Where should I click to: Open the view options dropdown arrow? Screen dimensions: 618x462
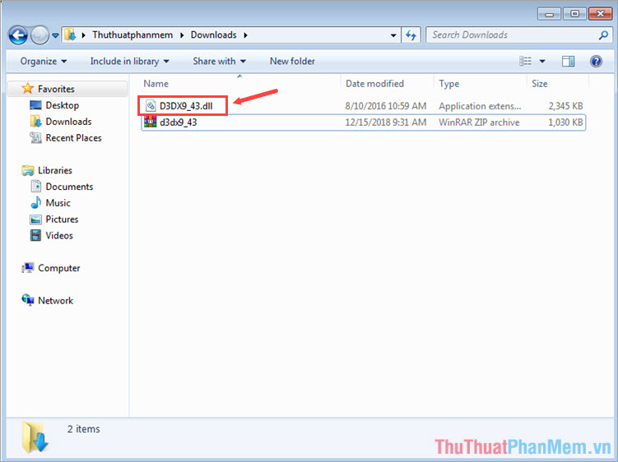click(542, 62)
